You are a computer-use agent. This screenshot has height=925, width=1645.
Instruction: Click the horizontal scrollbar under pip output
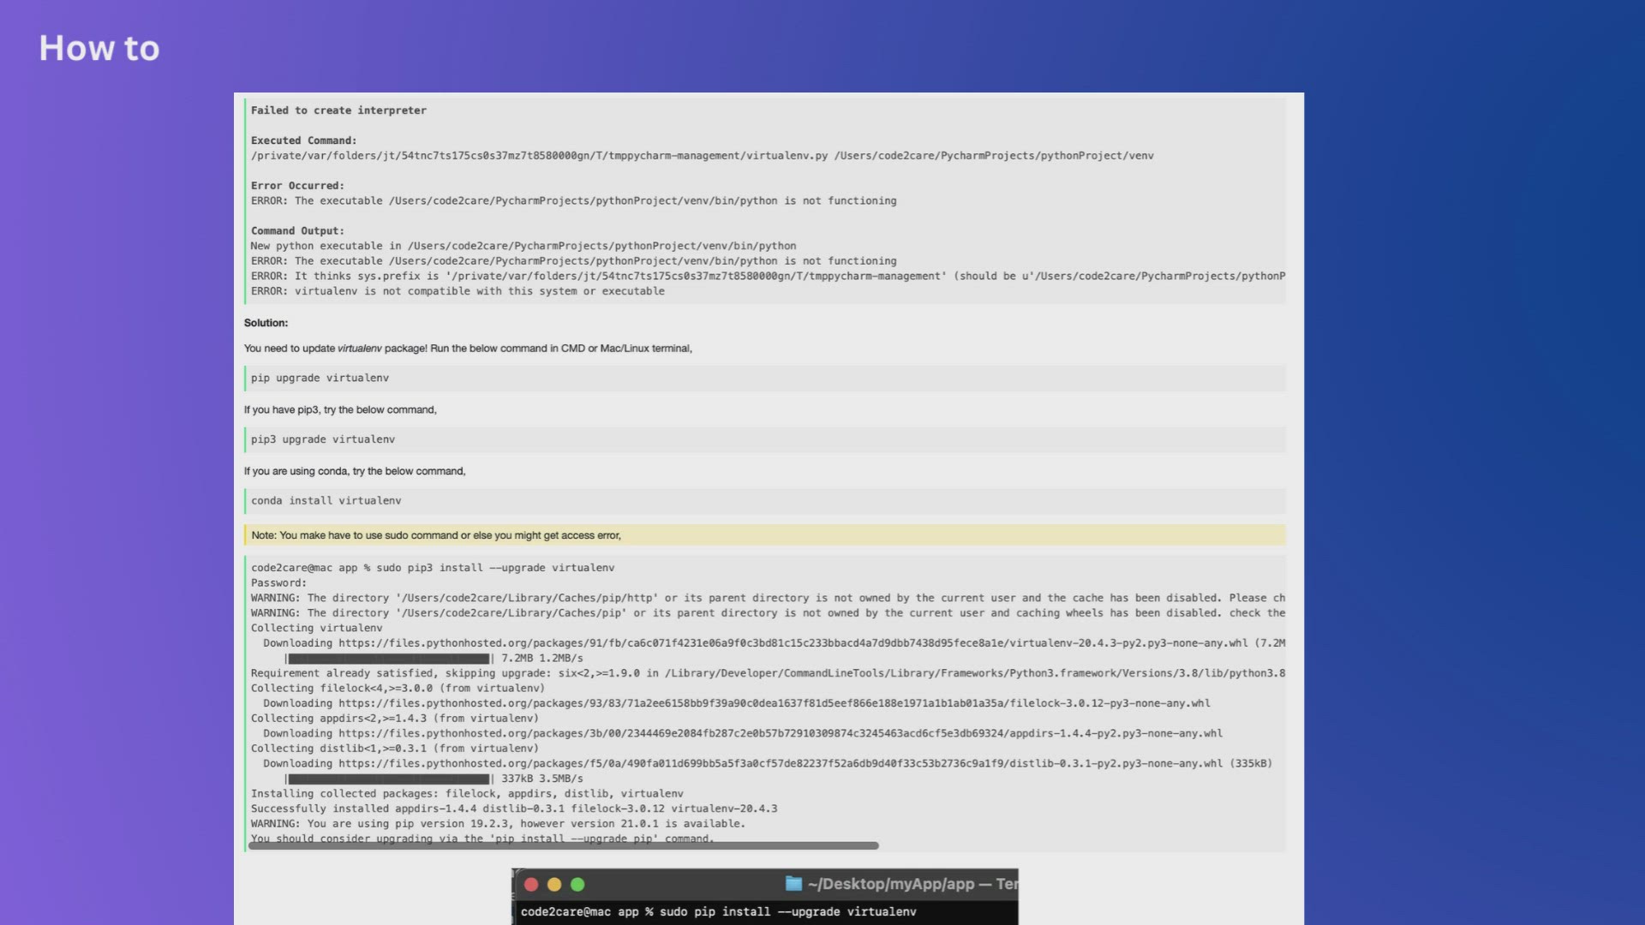(563, 846)
